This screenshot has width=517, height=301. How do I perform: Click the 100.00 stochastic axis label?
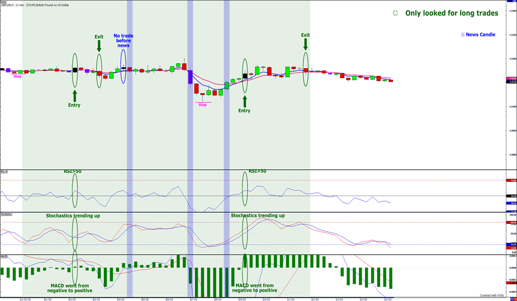tap(513, 214)
